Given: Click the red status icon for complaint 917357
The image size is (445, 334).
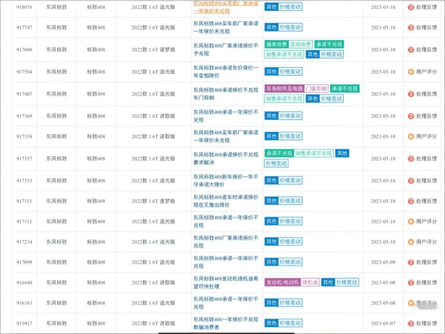Looking at the screenshot, I should point(411,159).
